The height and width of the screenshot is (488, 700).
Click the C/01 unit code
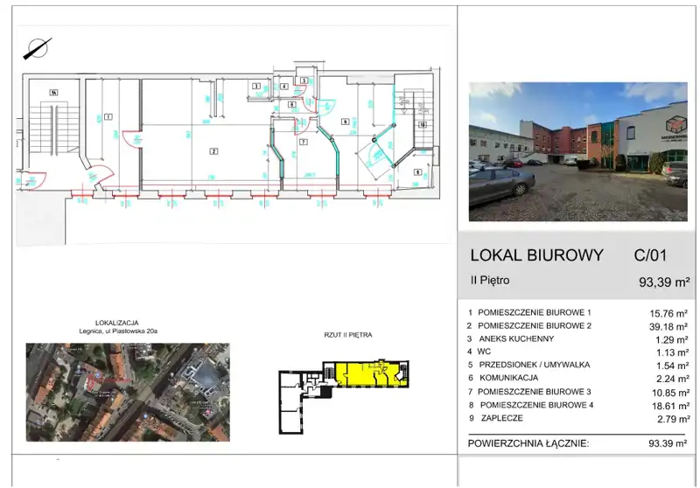tap(650, 255)
